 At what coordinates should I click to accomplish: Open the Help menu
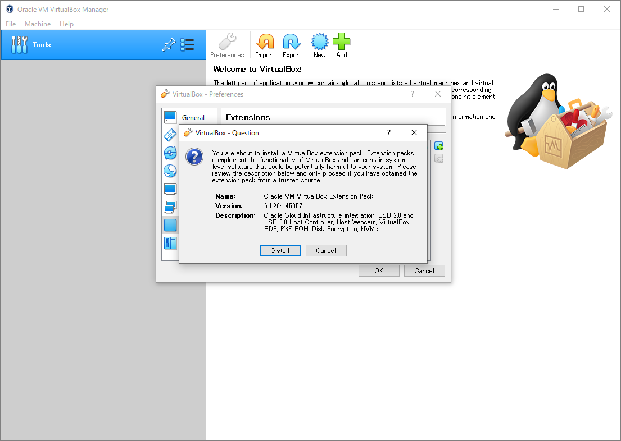point(66,24)
